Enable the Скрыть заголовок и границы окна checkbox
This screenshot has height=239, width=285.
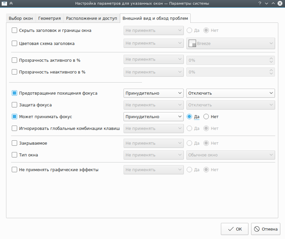pyautogui.click(x=14, y=31)
